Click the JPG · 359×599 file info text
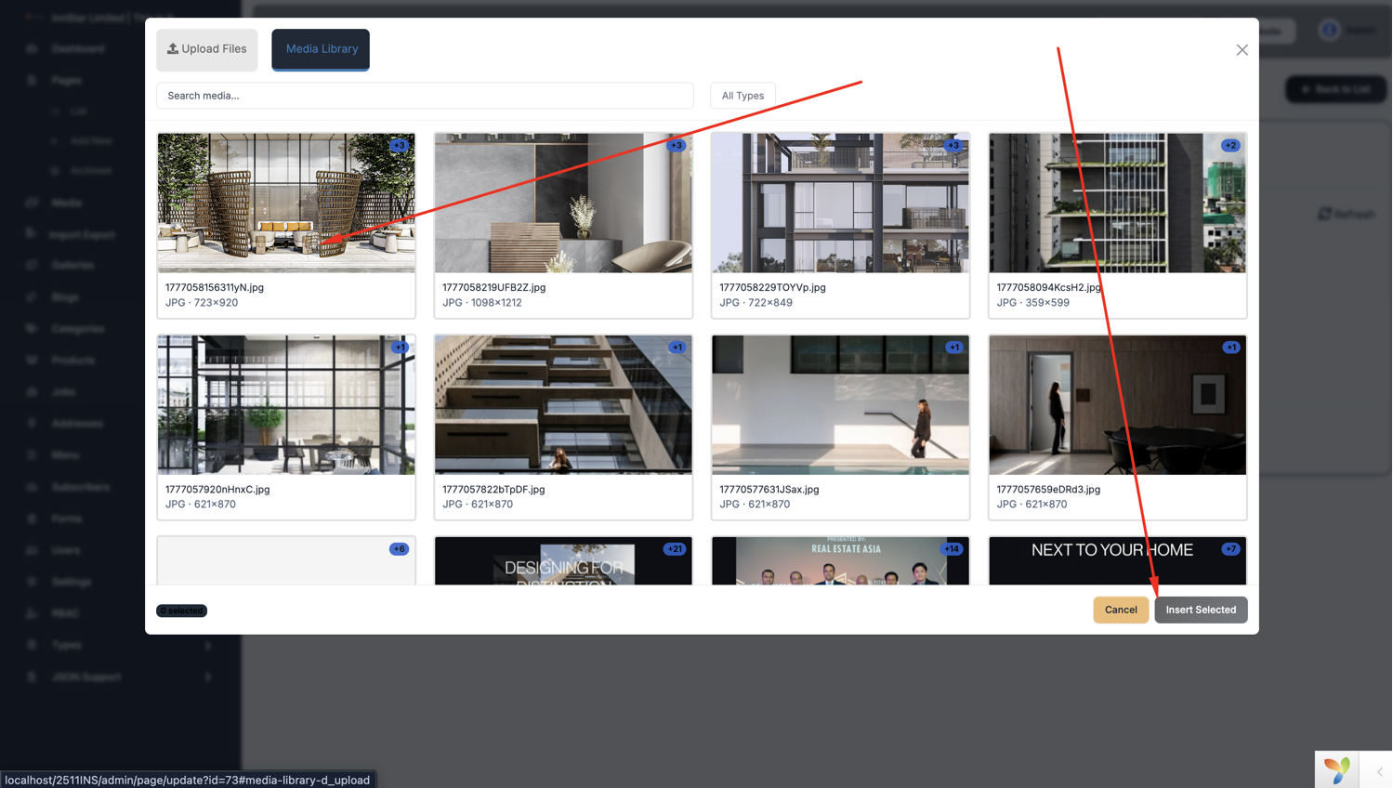The height and width of the screenshot is (788, 1393). pos(1032,303)
